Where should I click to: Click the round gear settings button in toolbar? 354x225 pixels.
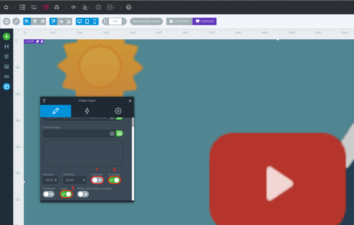[x=7, y=21]
